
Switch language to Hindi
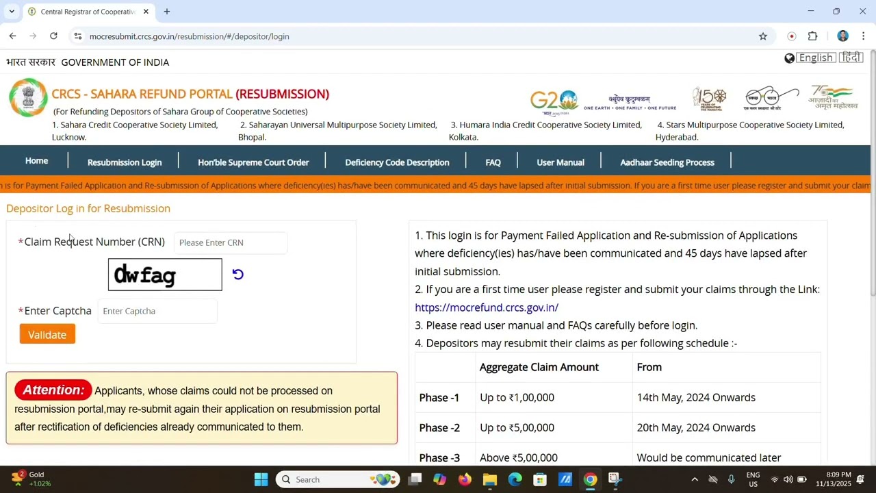tap(851, 58)
